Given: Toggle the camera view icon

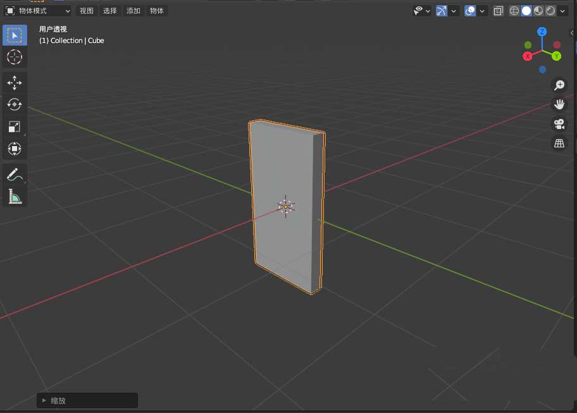Looking at the screenshot, I should click(x=559, y=124).
